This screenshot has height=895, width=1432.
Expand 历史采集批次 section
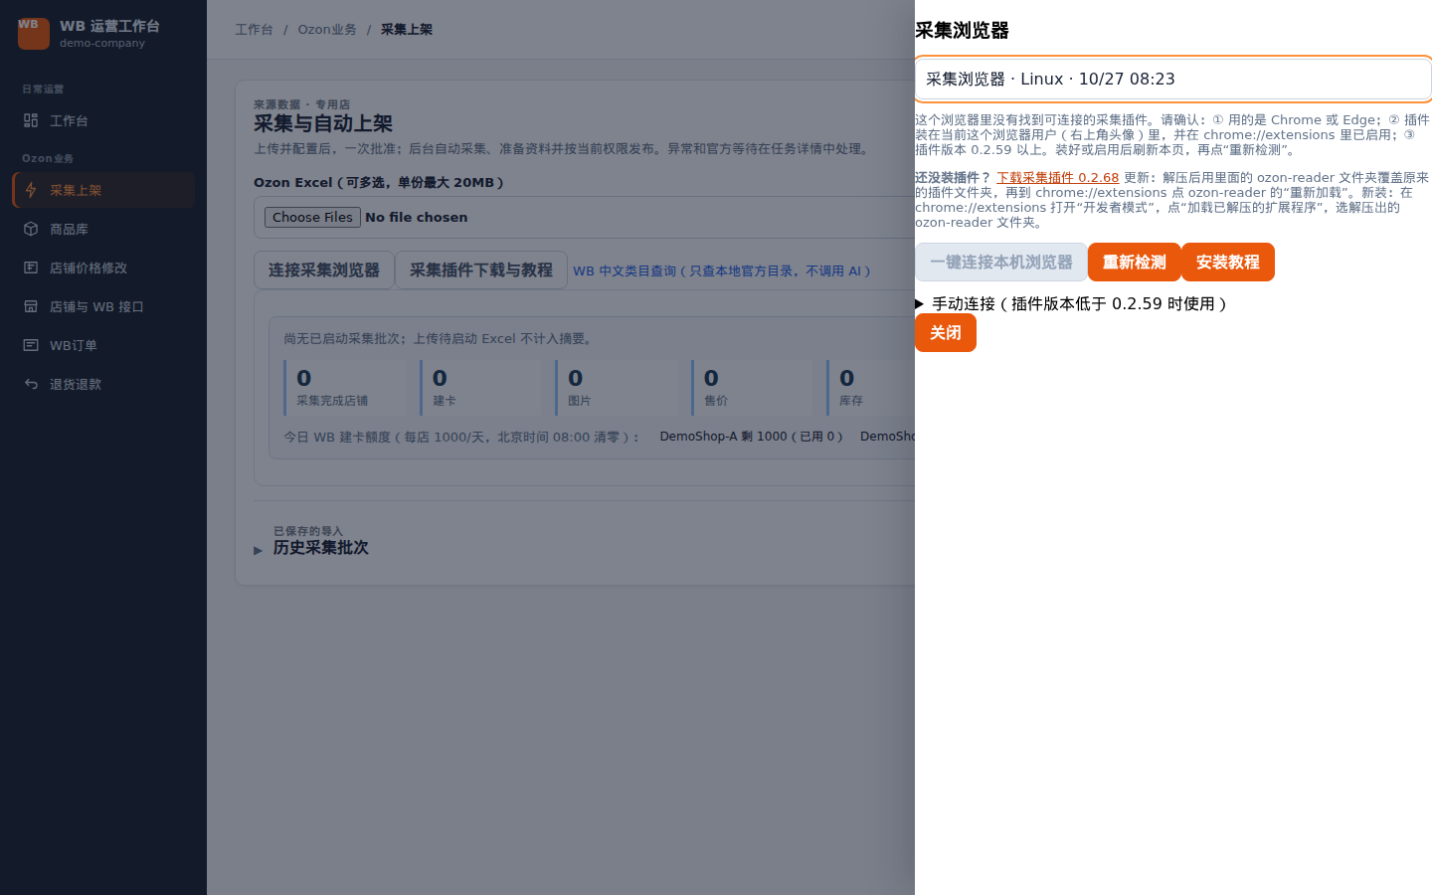click(x=320, y=548)
